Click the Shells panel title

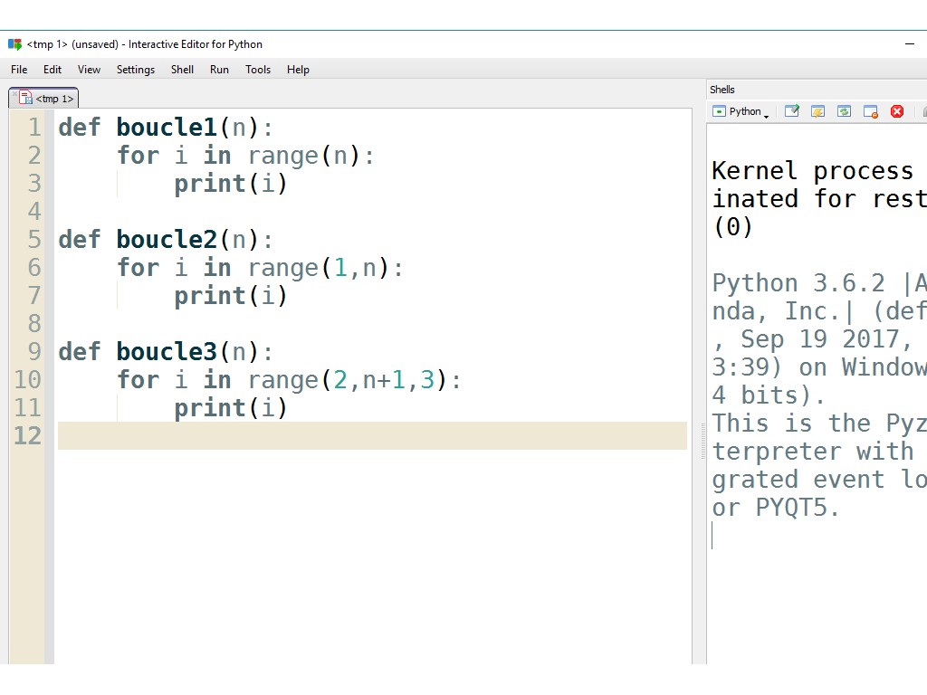[722, 90]
